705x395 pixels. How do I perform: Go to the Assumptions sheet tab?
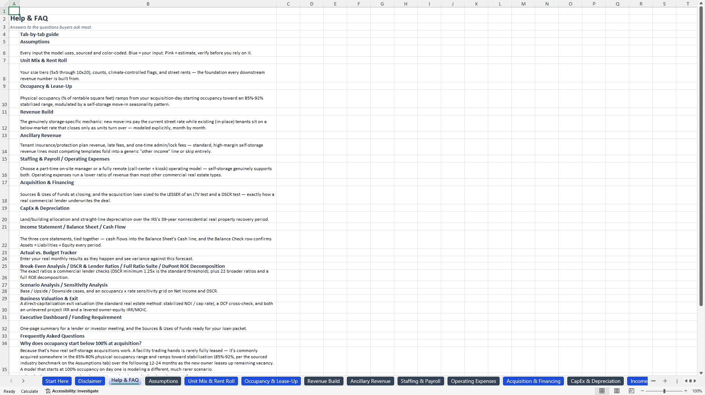[x=163, y=381]
